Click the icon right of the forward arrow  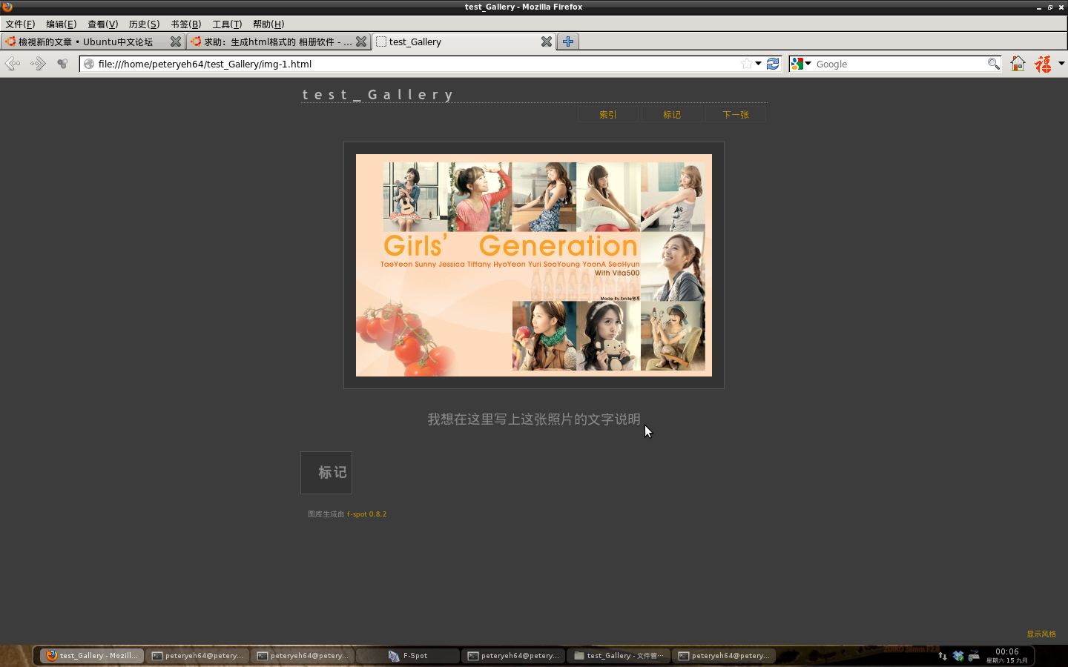click(x=62, y=64)
